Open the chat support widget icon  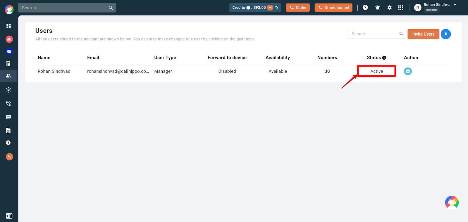click(452, 202)
